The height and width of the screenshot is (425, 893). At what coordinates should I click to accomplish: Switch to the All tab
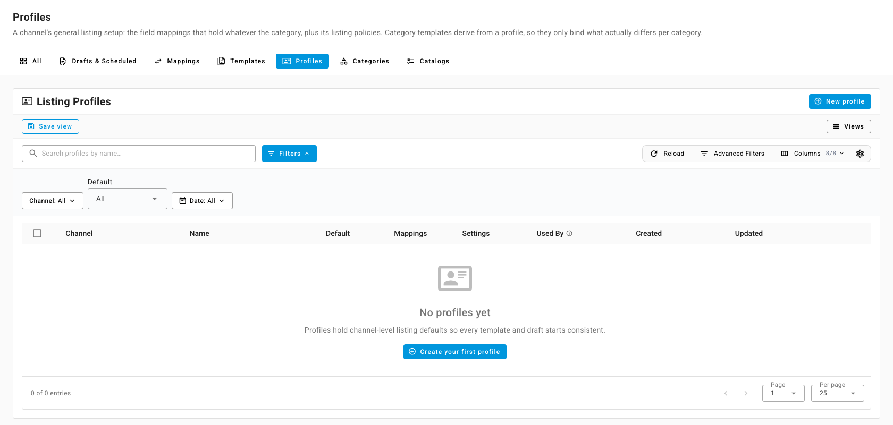pos(30,61)
